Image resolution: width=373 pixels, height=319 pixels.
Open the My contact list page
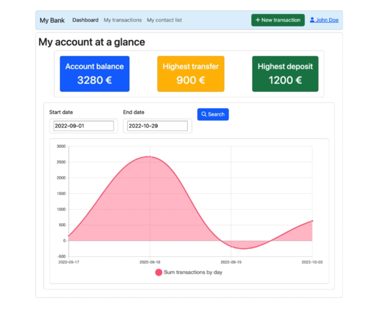tap(164, 20)
